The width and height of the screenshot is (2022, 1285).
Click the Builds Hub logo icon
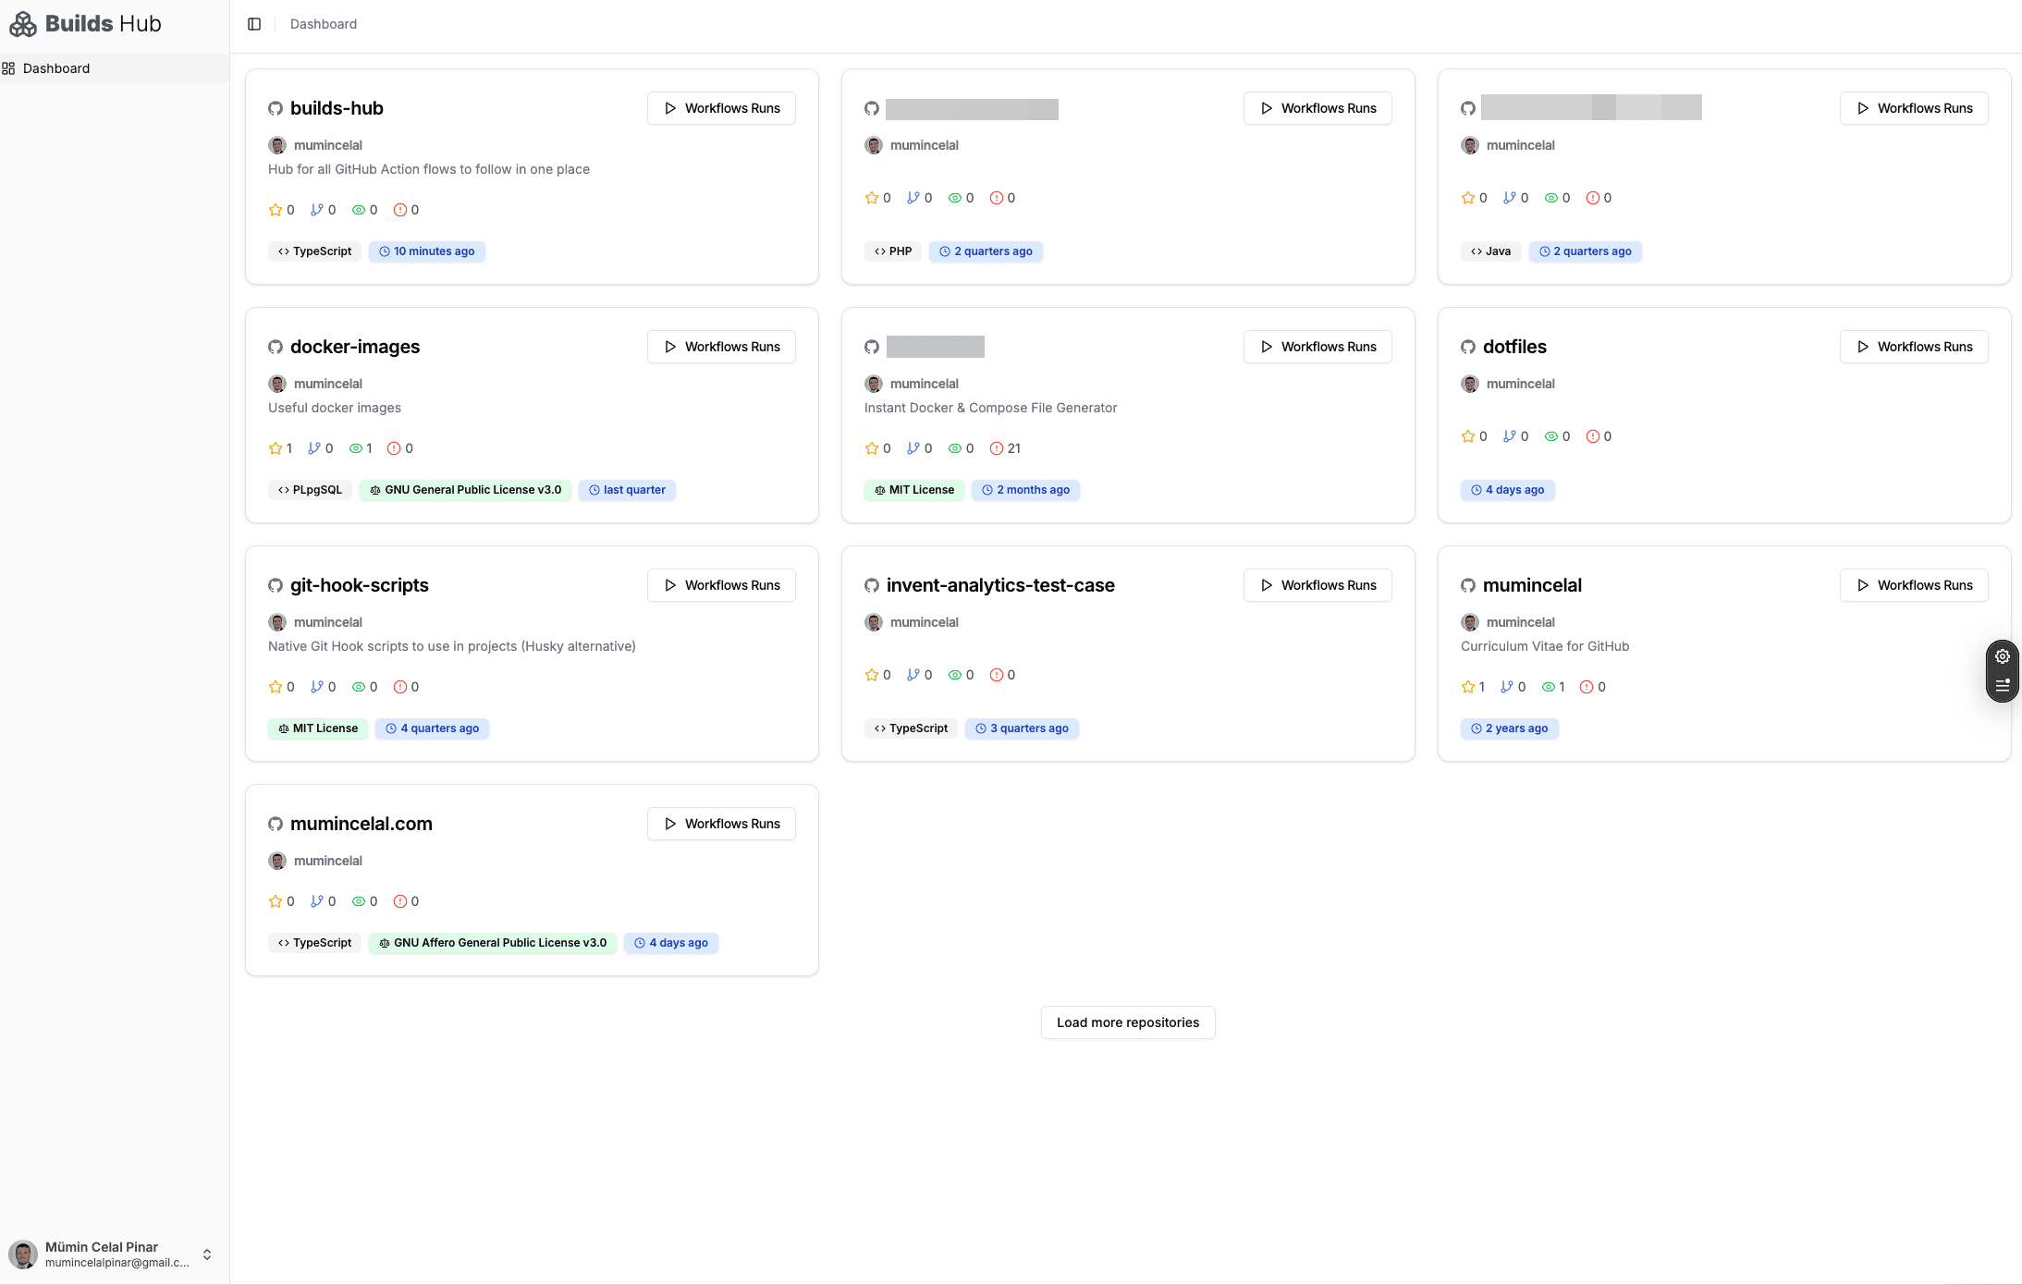point(23,24)
